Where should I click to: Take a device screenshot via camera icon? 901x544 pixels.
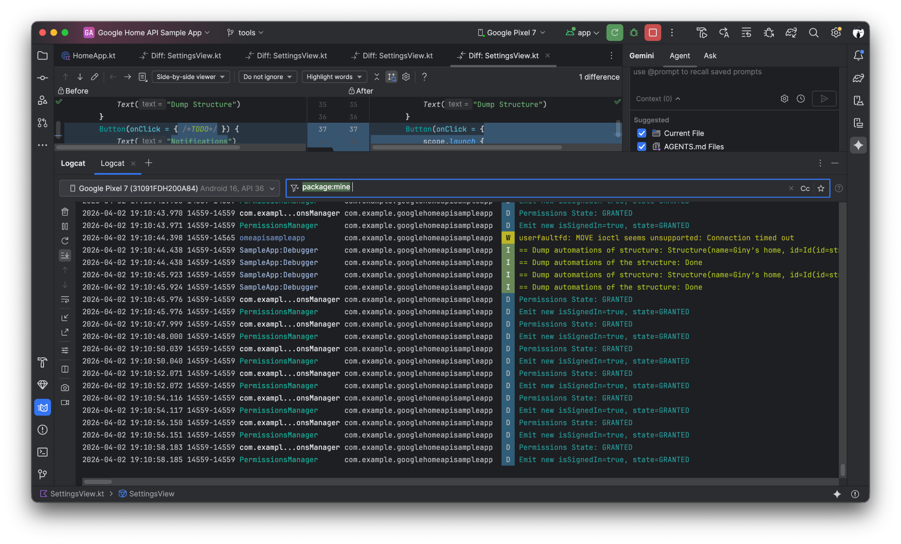tap(65, 388)
